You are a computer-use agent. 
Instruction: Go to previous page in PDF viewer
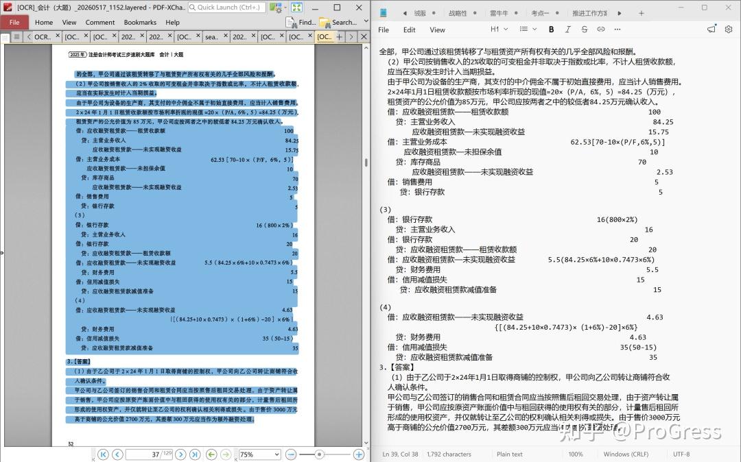coord(118,454)
